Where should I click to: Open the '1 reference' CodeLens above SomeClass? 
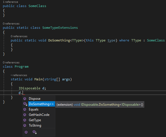[10, 2]
